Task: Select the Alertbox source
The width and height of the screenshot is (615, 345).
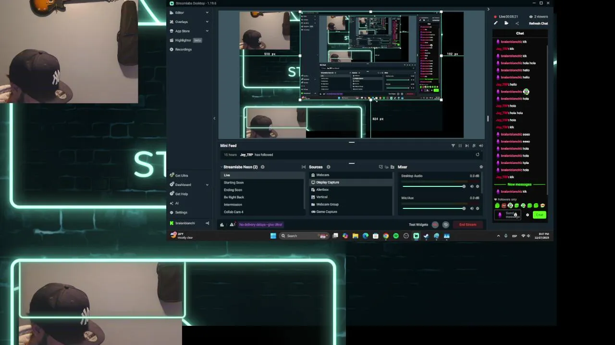Action: [351, 190]
